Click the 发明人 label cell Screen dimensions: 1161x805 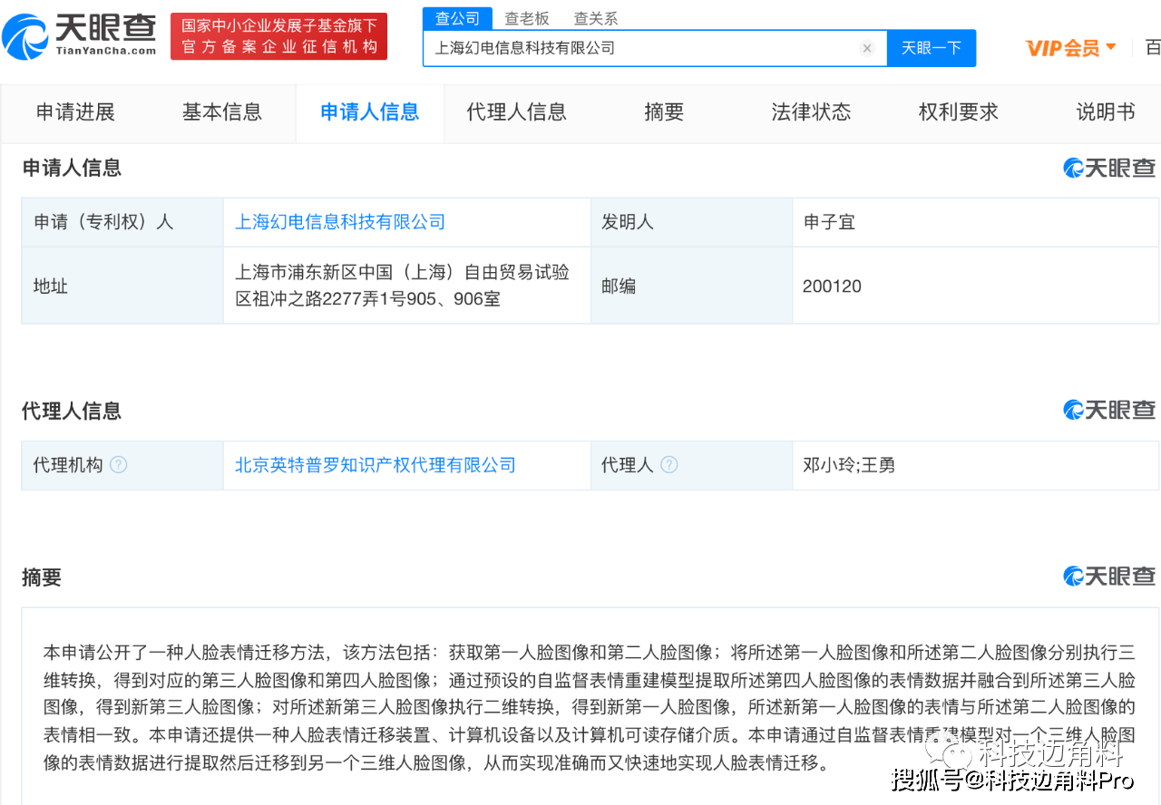pos(691,222)
